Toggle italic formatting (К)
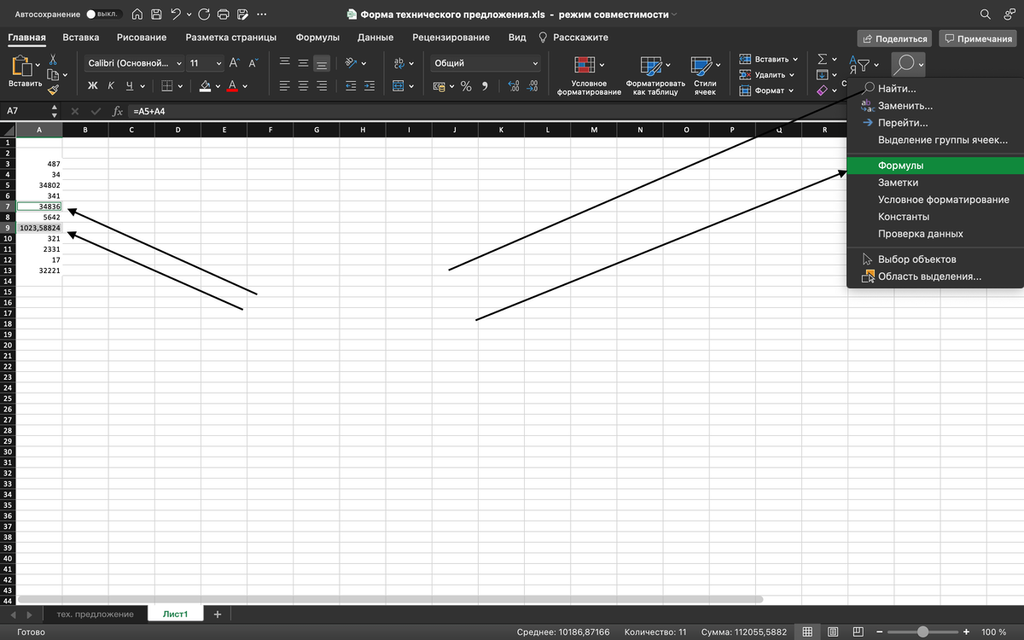This screenshot has width=1024, height=640. click(111, 85)
